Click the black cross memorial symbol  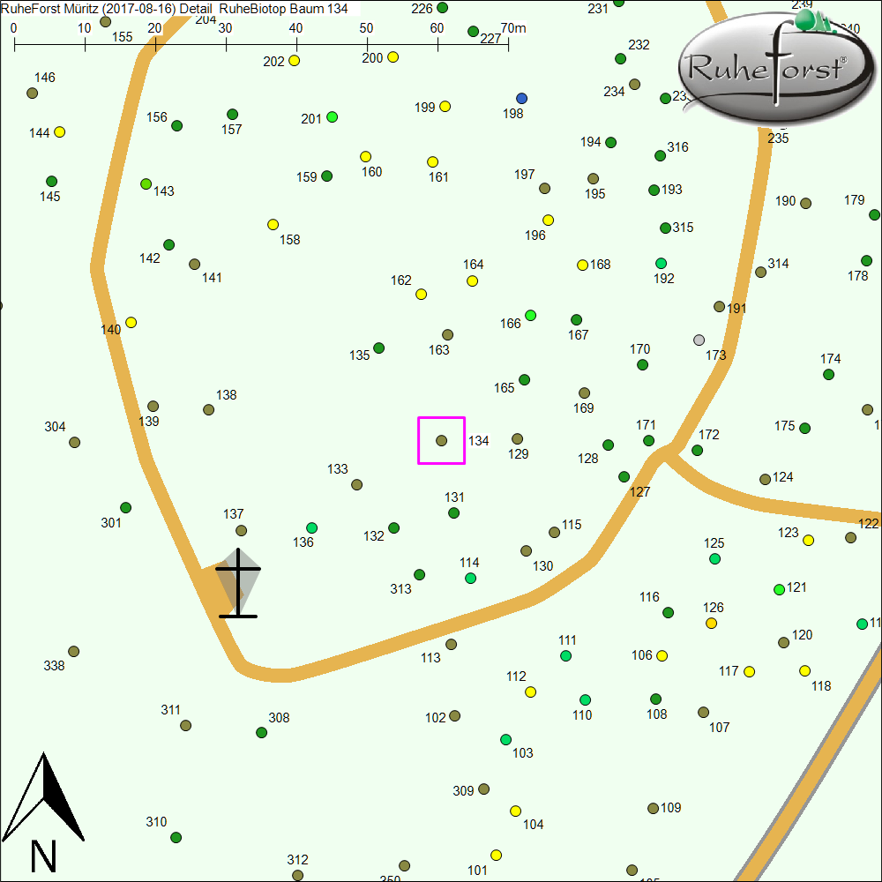(238, 584)
